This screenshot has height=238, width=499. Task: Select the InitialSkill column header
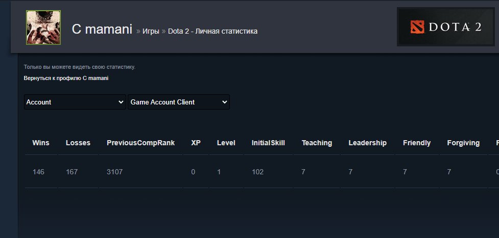pos(268,143)
